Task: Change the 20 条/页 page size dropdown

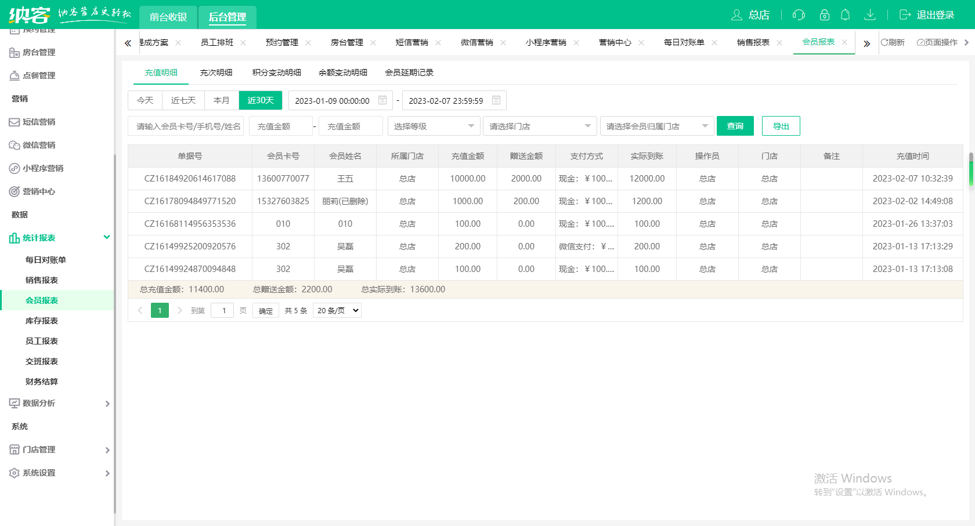Action: pyautogui.click(x=337, y=310)
